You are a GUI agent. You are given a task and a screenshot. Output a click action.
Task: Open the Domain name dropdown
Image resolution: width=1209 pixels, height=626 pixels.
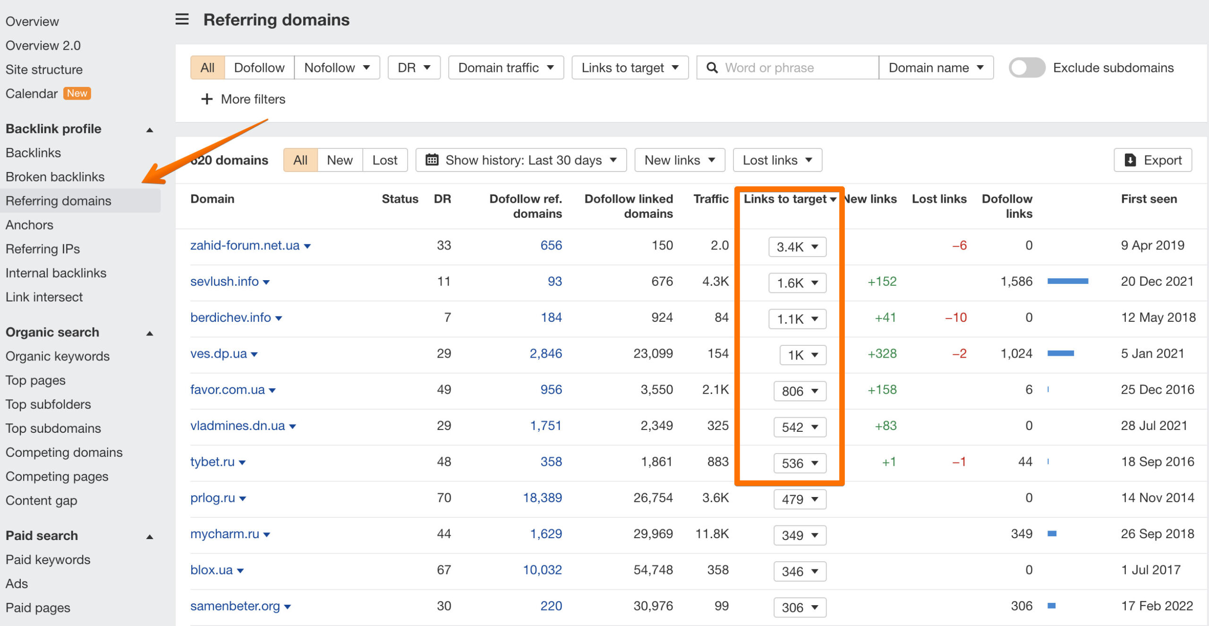coord(936,68)
